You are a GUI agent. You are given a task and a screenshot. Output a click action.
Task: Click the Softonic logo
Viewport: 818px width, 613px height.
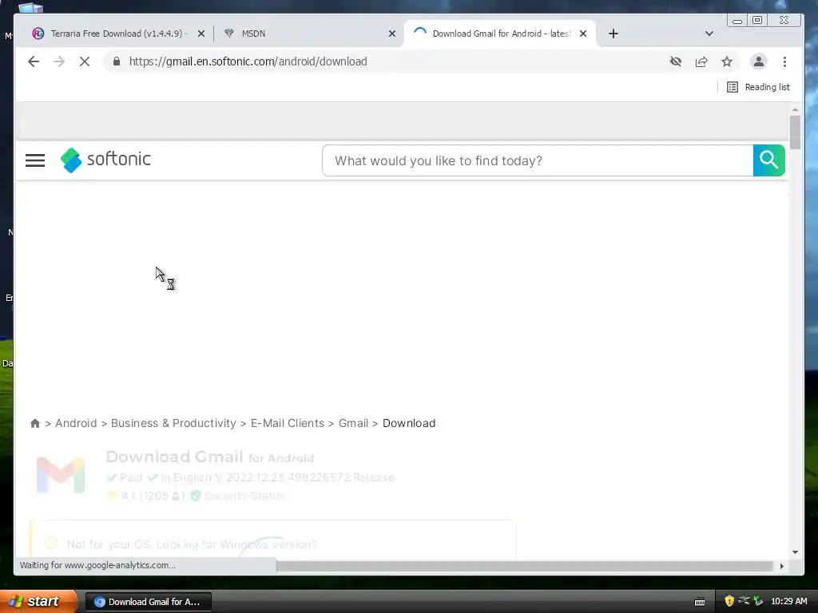point(105,160)
